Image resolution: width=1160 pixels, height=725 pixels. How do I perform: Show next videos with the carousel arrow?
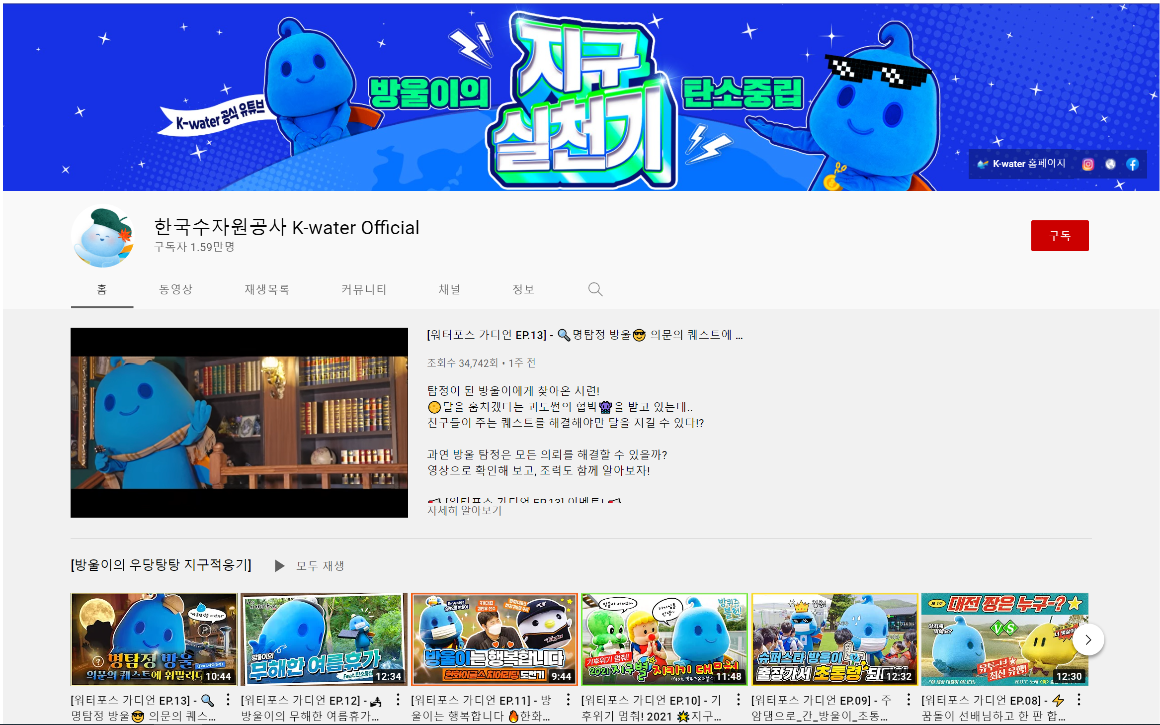click(1088, 639)
